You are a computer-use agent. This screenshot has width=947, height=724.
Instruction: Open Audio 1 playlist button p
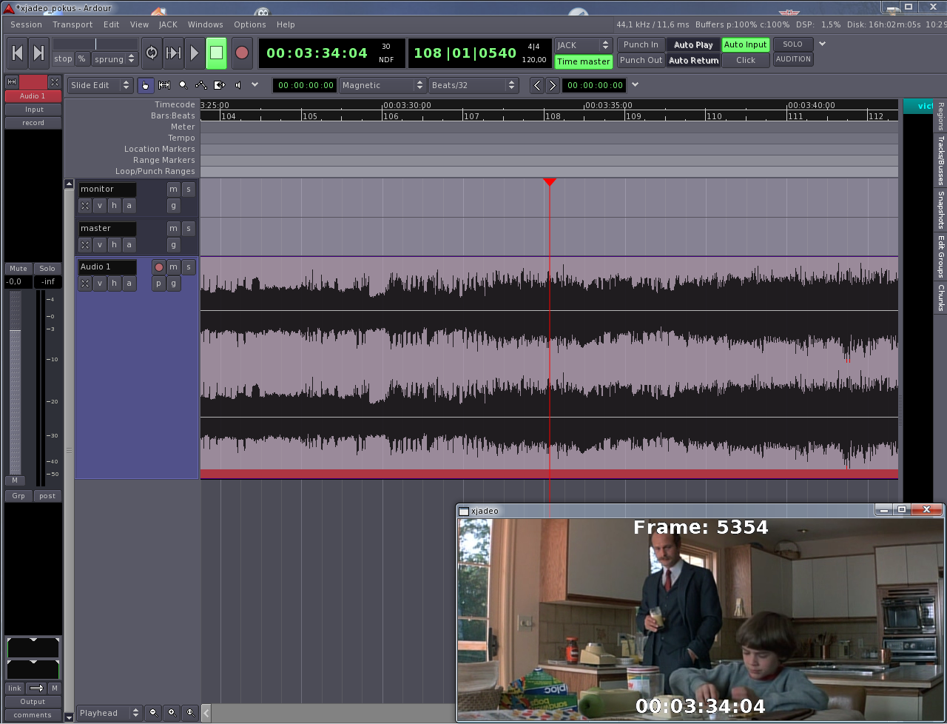tap(159, 283)
